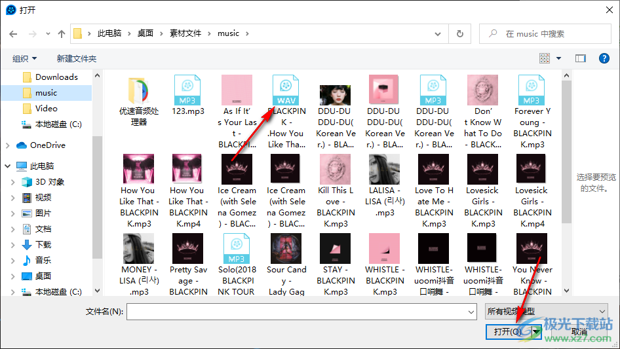This screenshot has width=620, height=349.
Task: Open the 组织 menu
Action: [x=24, y=59]
